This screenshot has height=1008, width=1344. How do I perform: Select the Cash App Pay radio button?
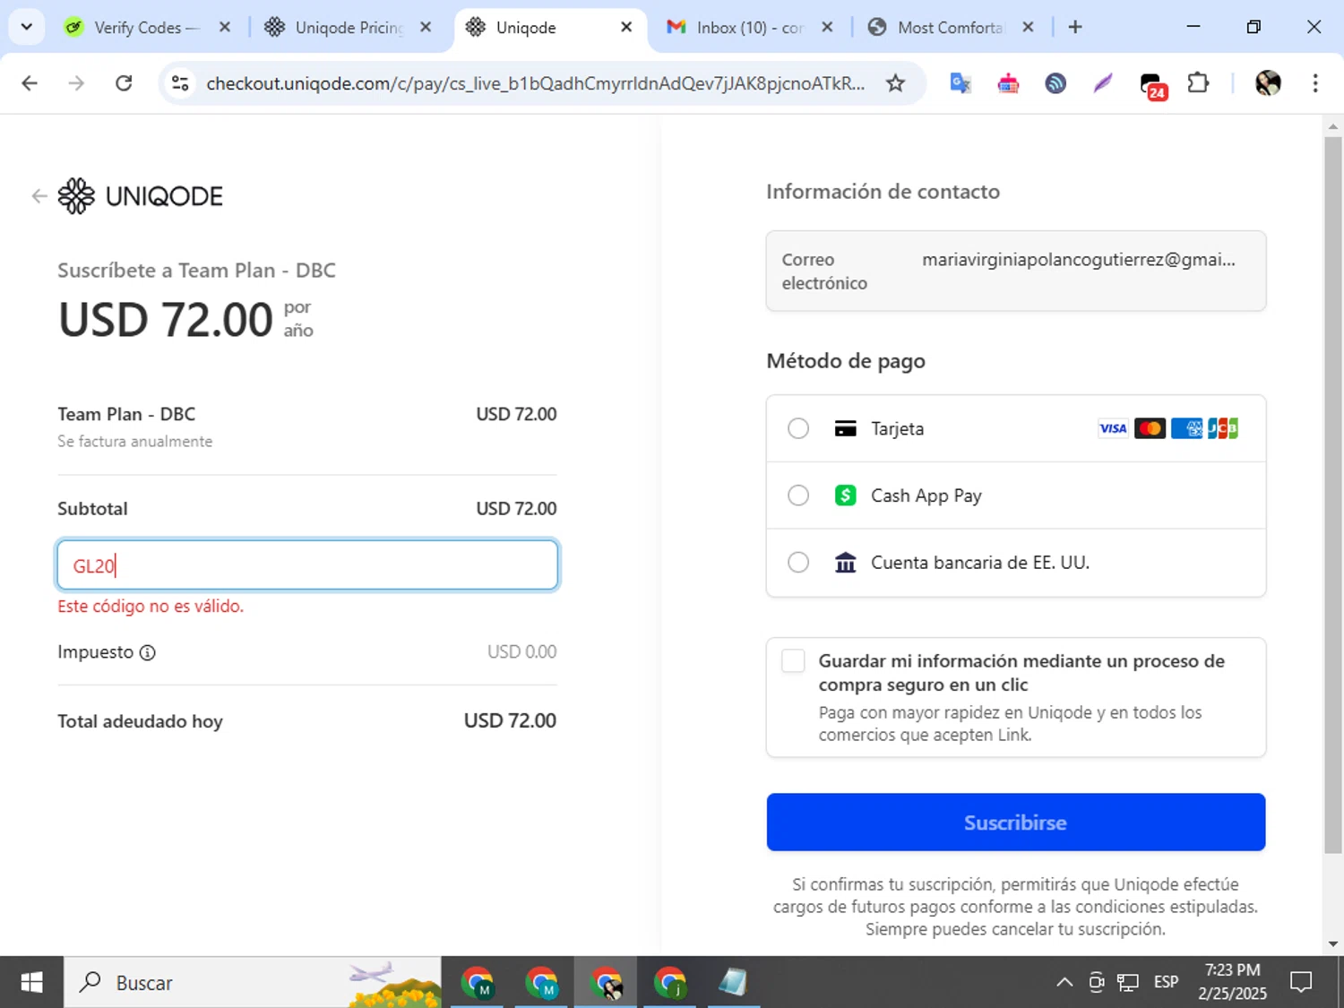[798, 495]
